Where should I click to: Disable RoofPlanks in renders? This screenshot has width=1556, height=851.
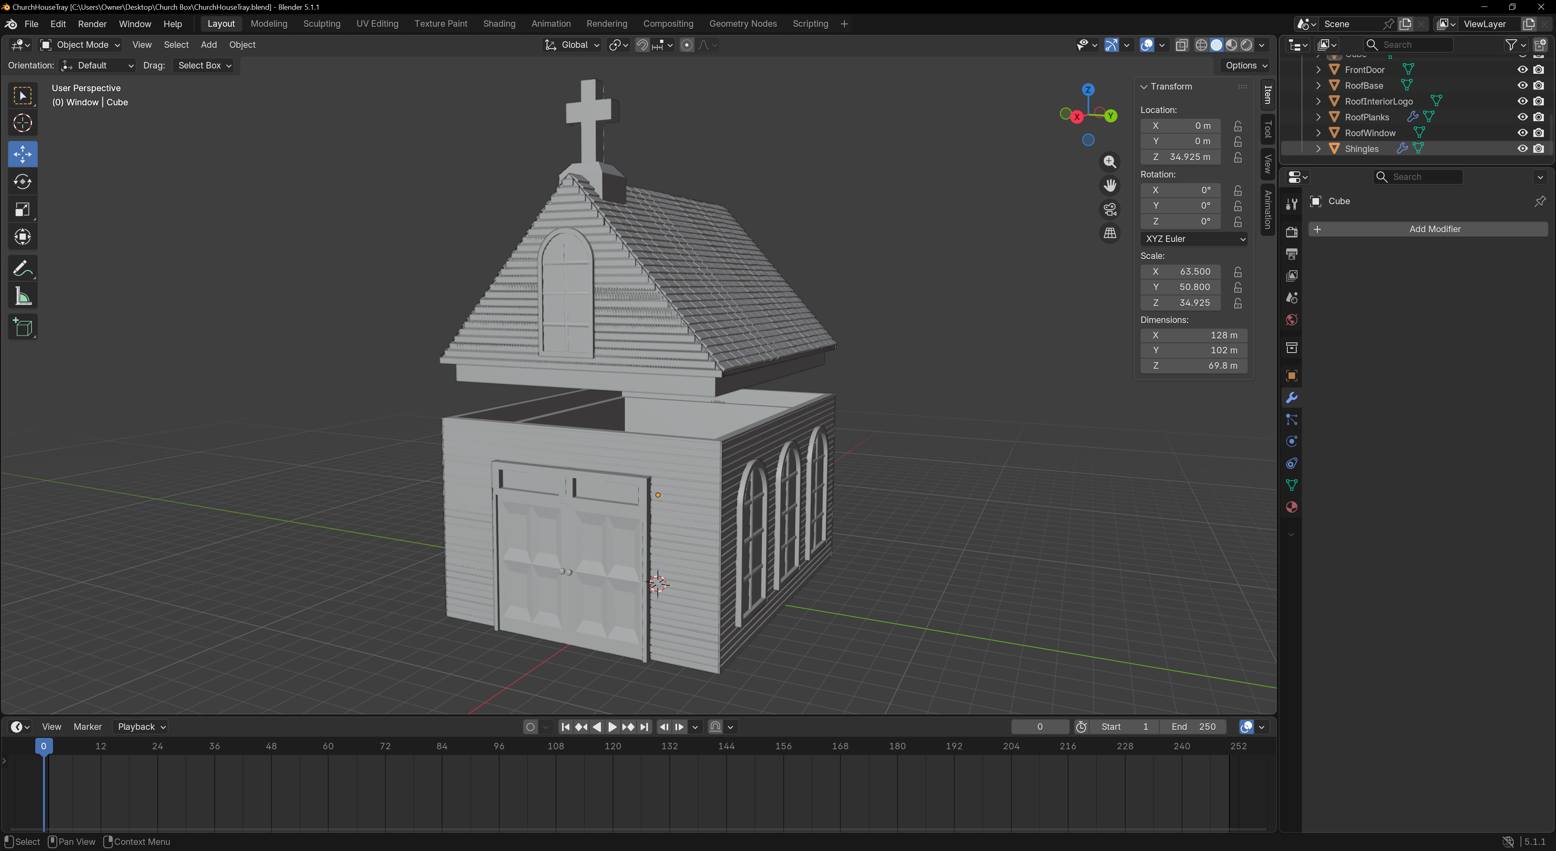1539,117
